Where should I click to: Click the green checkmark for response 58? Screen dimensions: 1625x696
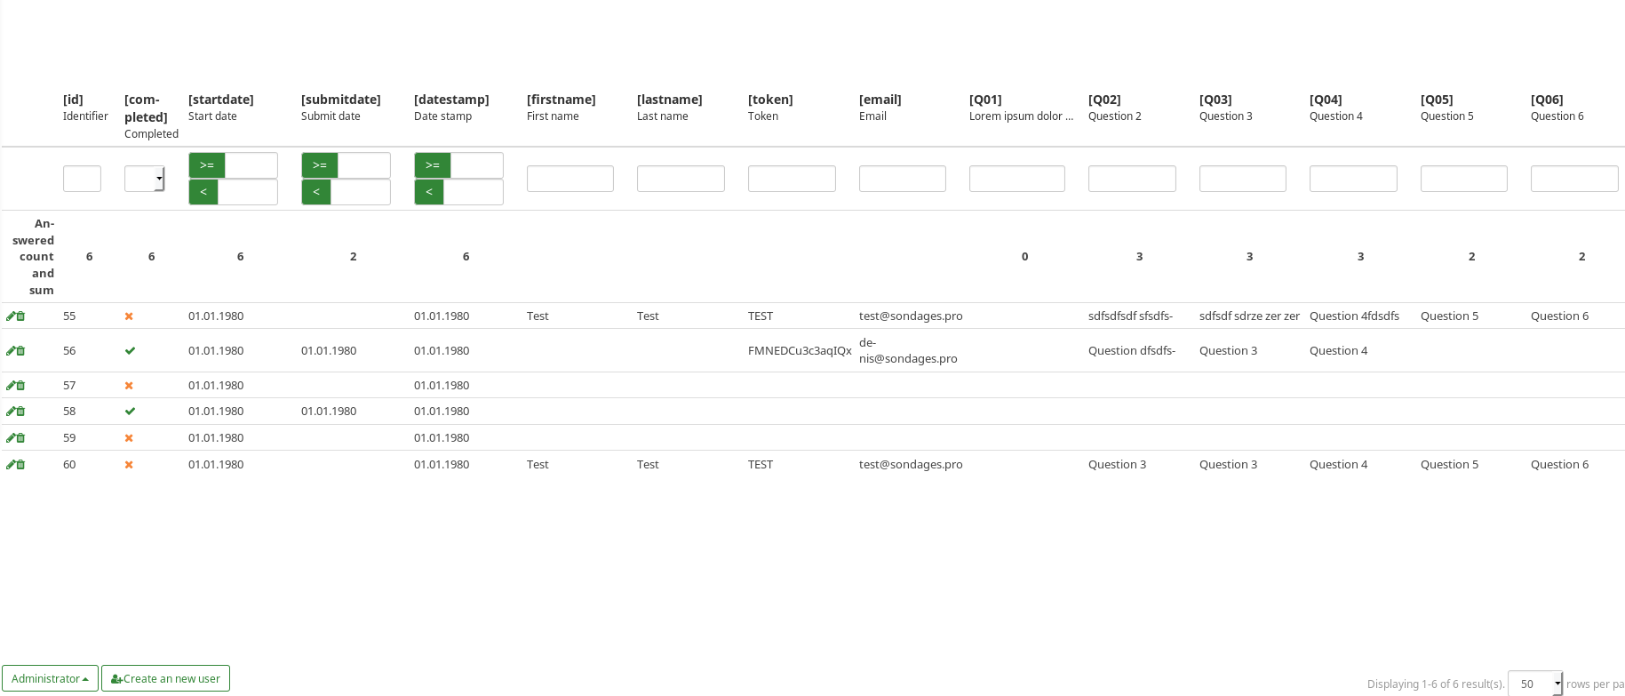[130, 412]
